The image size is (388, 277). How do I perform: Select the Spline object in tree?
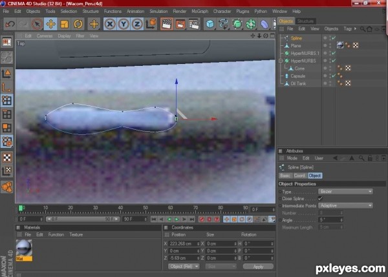[x=296, y=38]
